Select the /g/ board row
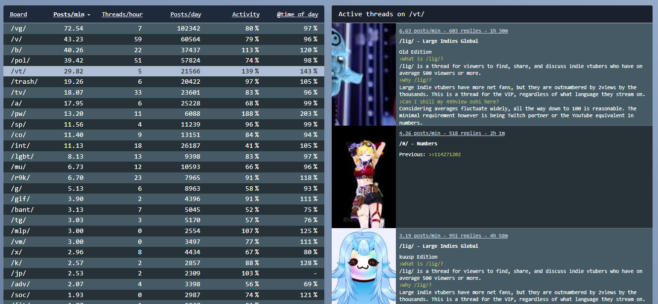This screenshot has width=658, height=304. pyautogui.click(x=164, y=188)
